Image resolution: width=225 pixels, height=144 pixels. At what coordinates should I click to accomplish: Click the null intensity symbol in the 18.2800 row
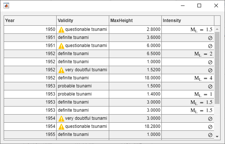(210, 127)
